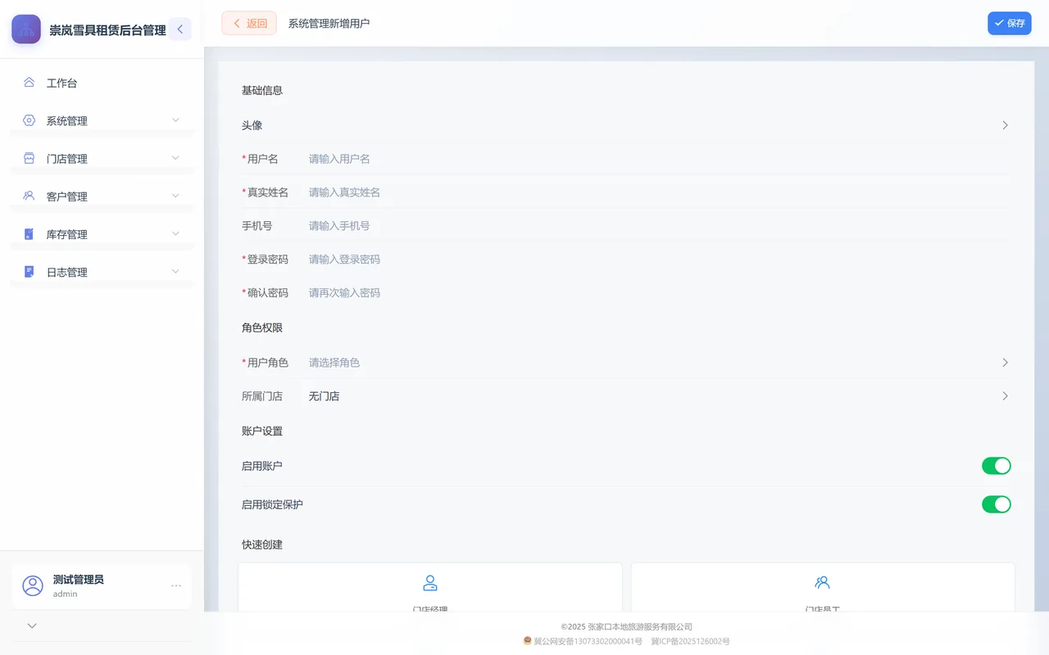The height and width of the screenshot is (655, 1049).
Task: Focus the 用户名 input field
Action: (658, 159)
